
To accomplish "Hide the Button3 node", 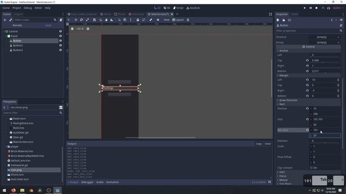I will point(61,50).
